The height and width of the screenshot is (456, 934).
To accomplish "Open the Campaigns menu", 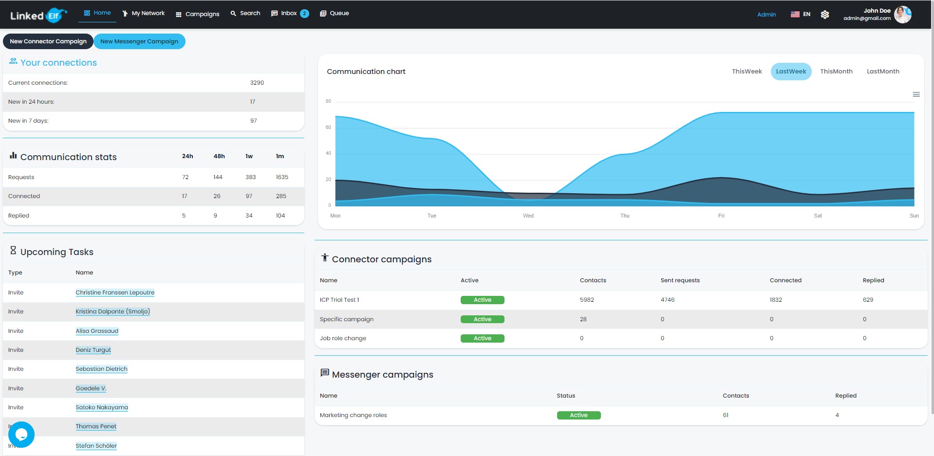I will [x=197, y=14].
